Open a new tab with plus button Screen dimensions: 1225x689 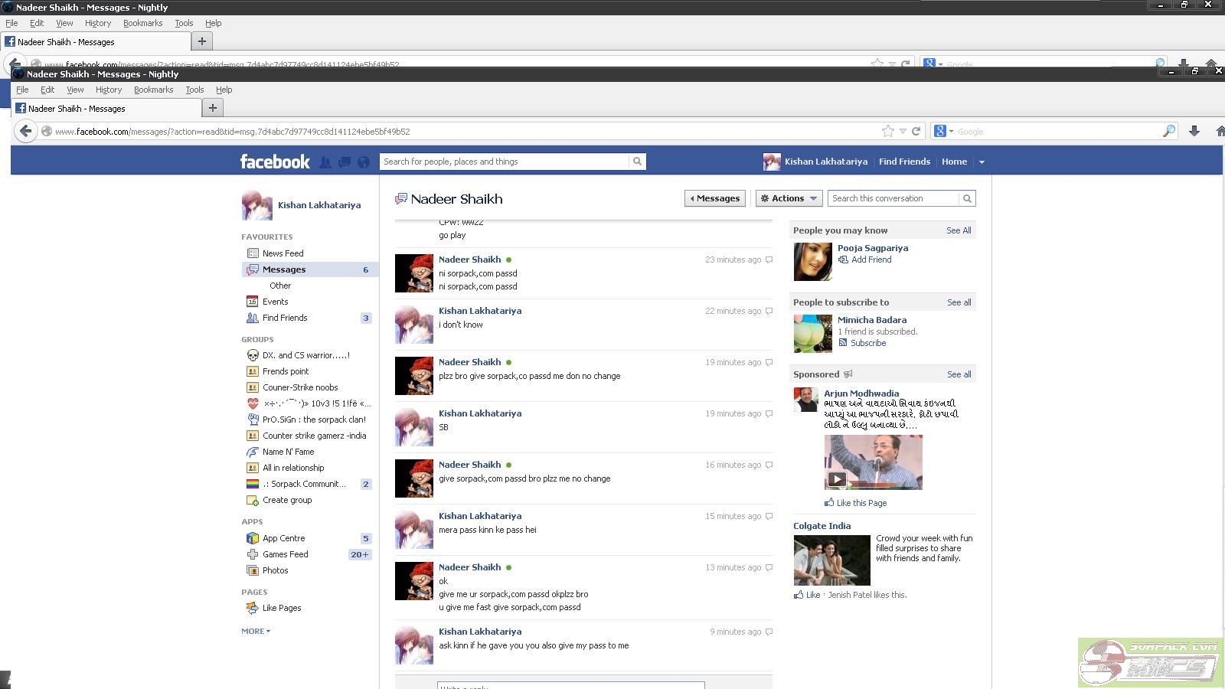pos(213,109)
